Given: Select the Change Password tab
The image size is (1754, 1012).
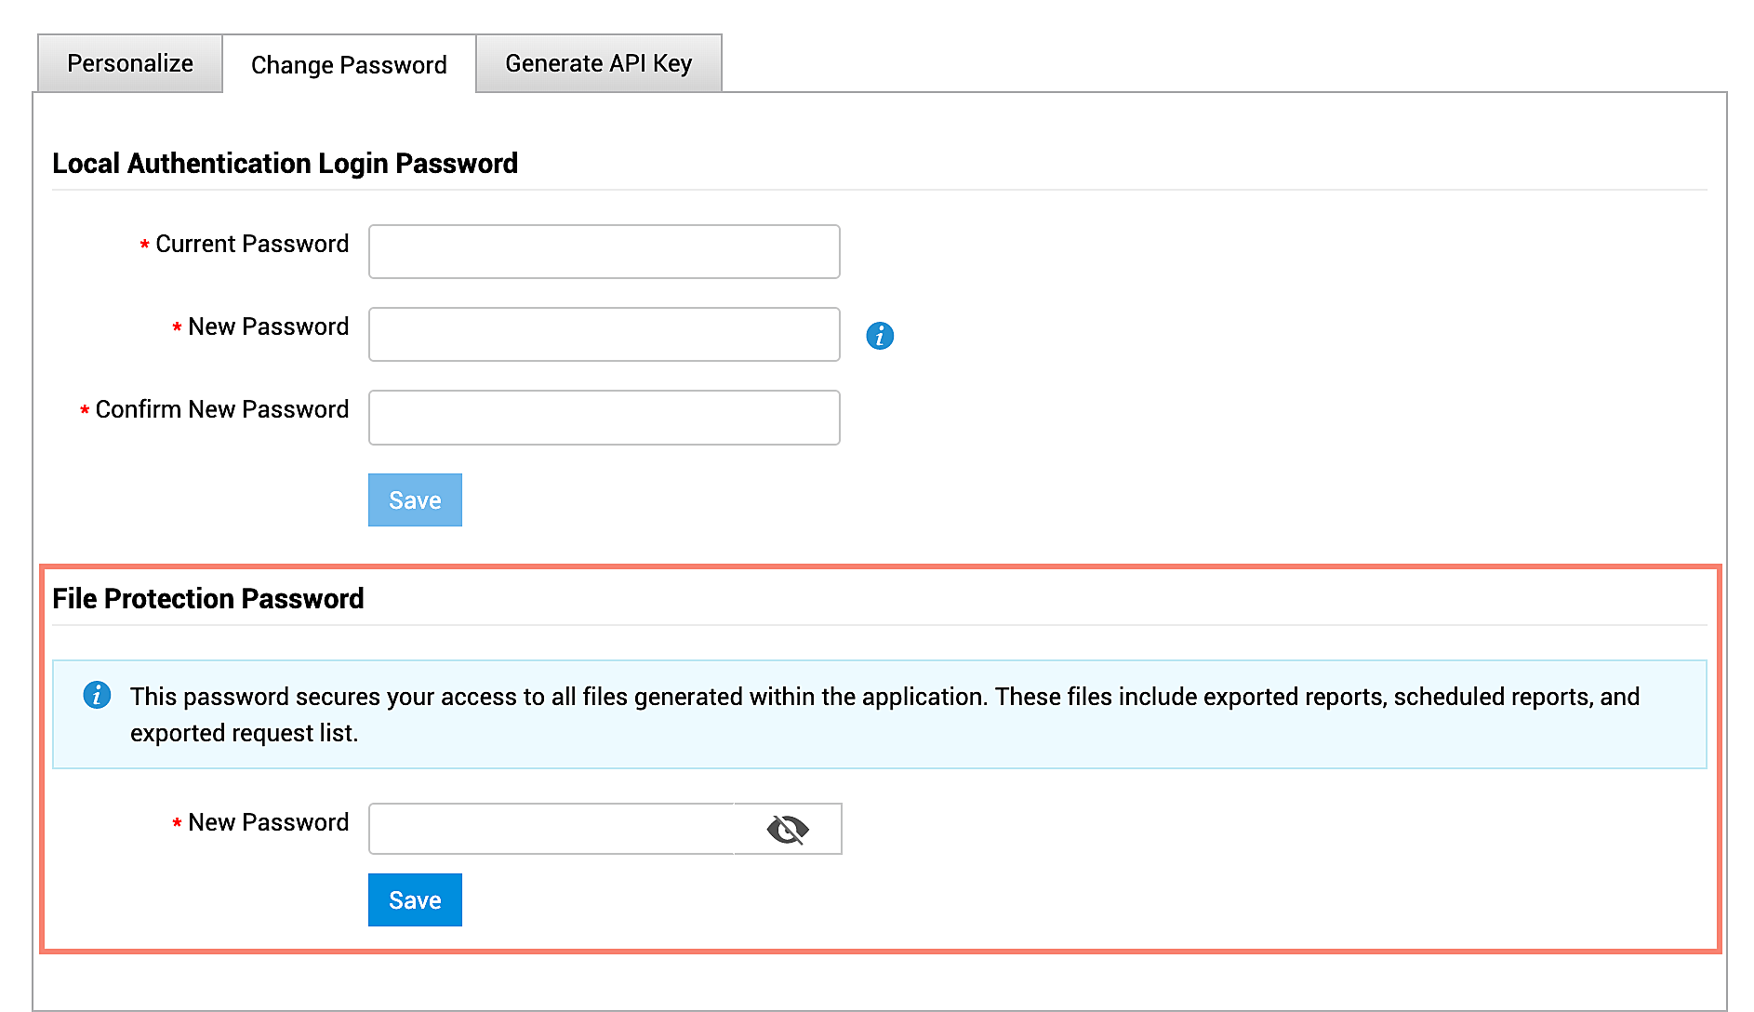Looking at the screenshot, I should tap(349, 65).
